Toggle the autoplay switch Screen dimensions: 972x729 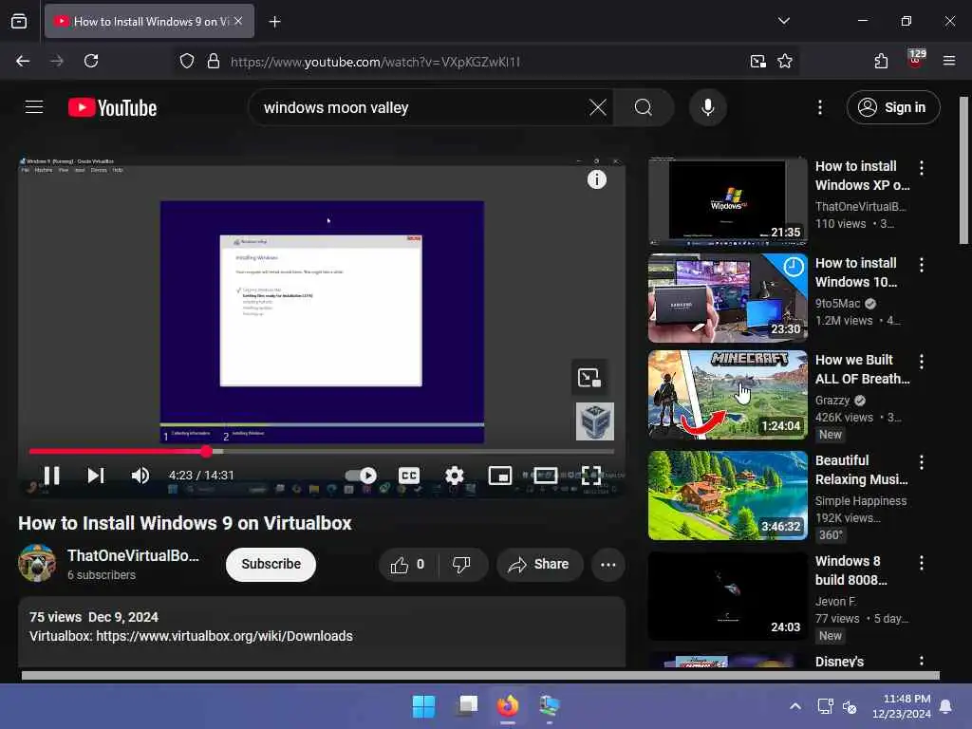tap(361, 476)
